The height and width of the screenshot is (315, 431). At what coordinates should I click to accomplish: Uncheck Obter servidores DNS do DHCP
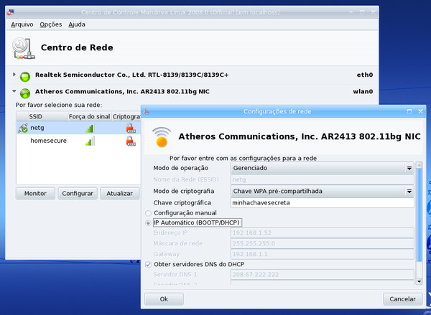(148, 265)
